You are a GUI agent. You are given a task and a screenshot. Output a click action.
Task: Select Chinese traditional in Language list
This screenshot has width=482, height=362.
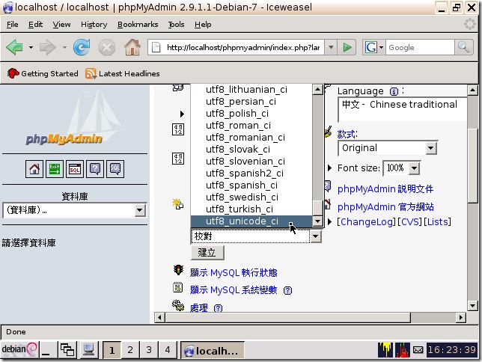click(400, 105)
